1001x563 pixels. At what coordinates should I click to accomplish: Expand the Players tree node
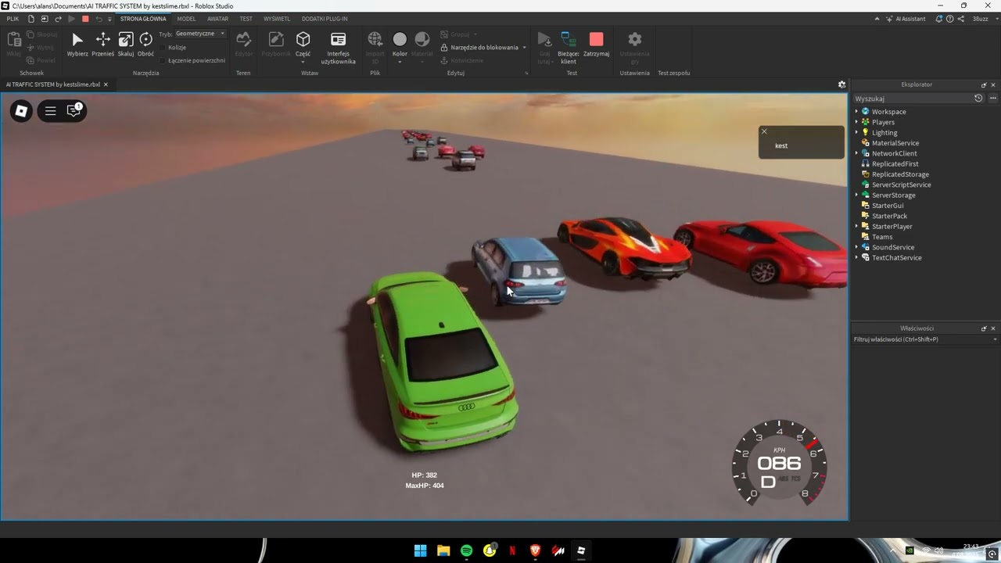856,122
